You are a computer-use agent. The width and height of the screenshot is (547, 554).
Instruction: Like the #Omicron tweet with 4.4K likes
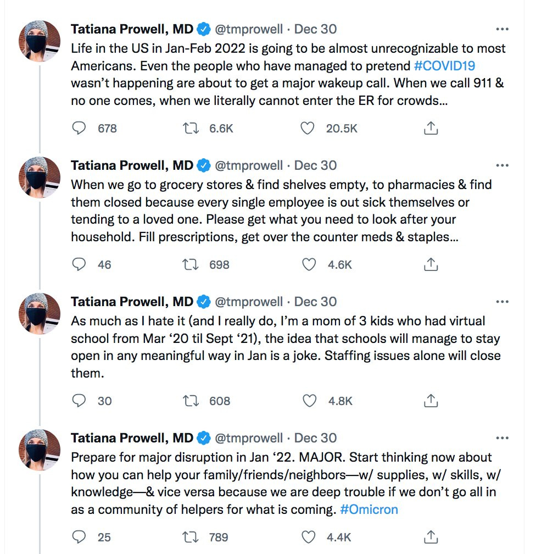point(309,537)
